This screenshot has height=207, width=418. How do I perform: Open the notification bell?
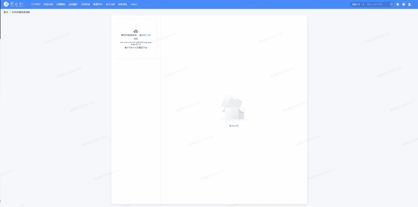(x=398, y=4)
